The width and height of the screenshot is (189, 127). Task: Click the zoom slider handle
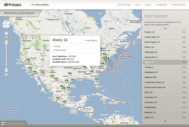[6, 64]
